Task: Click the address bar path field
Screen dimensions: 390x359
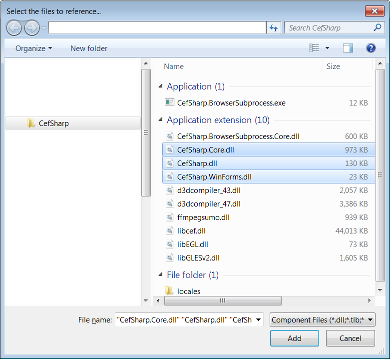Action: click(157, 27)
